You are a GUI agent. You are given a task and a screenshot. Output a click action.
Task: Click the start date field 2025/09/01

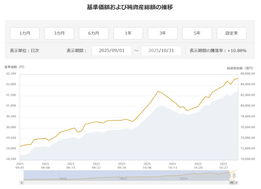[112, 51]
